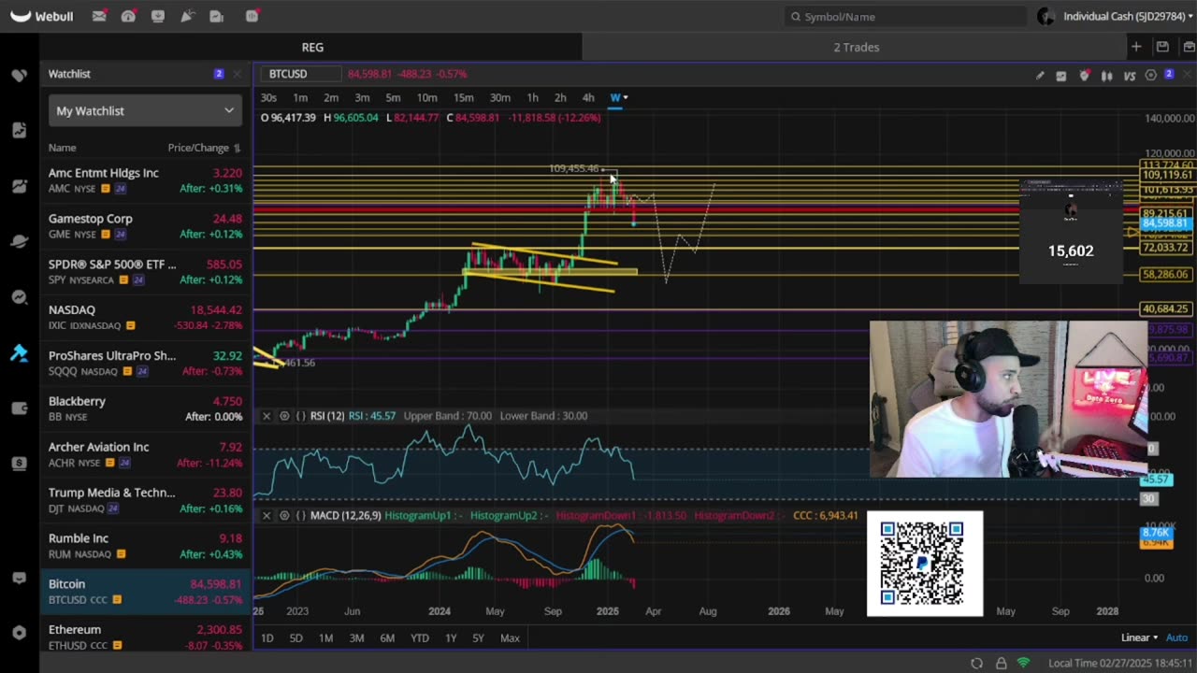Sort watchlist by Price/Change column
The width and height of the screenshot is (1197, 673).
coord(204,148)
